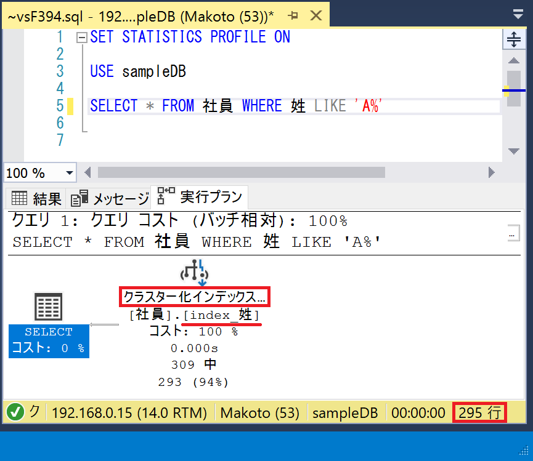
Task: Click the [社員].[index_姓] object name
Action: point(195,315)
